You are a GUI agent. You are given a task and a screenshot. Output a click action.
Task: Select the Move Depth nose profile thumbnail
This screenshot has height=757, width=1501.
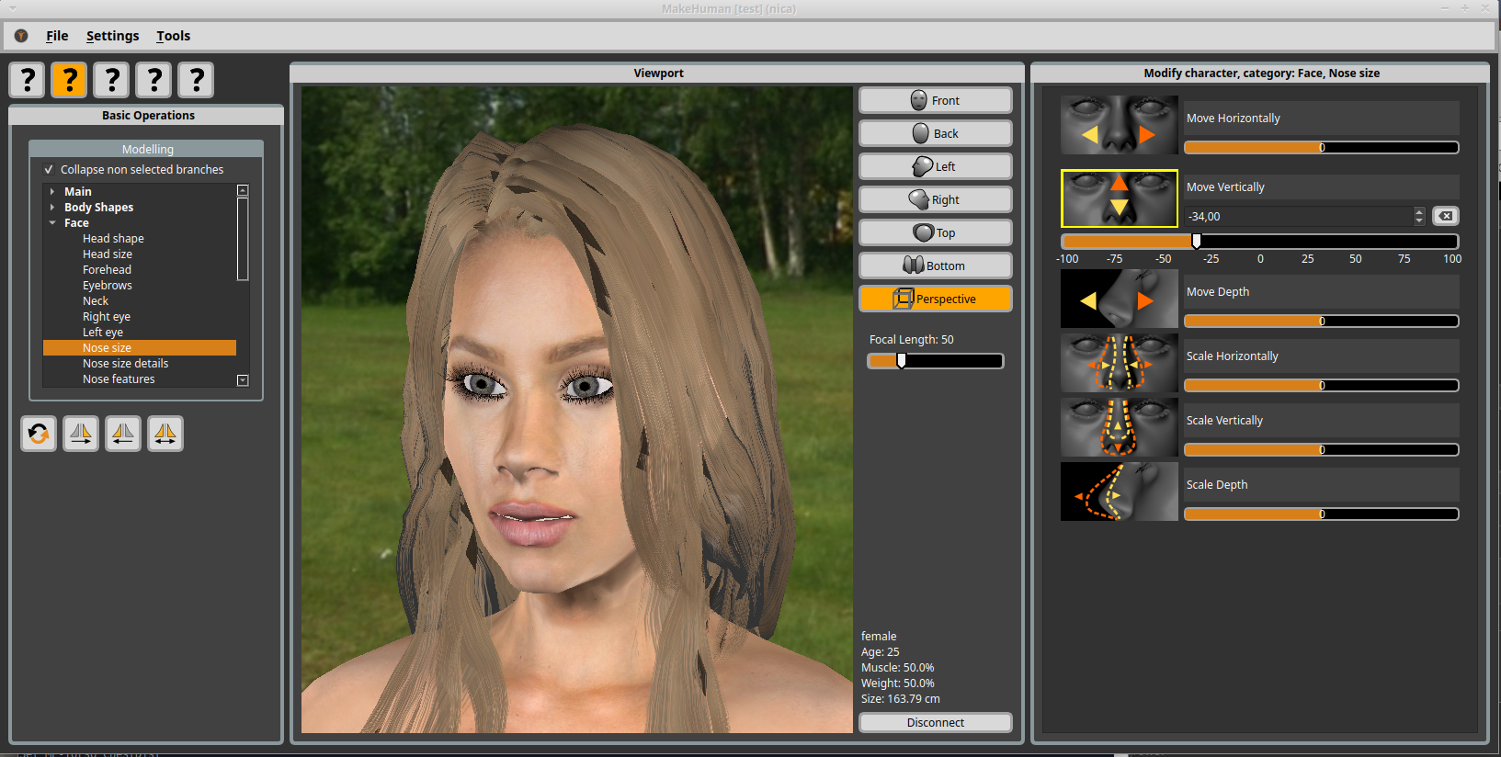(1119, 299)
